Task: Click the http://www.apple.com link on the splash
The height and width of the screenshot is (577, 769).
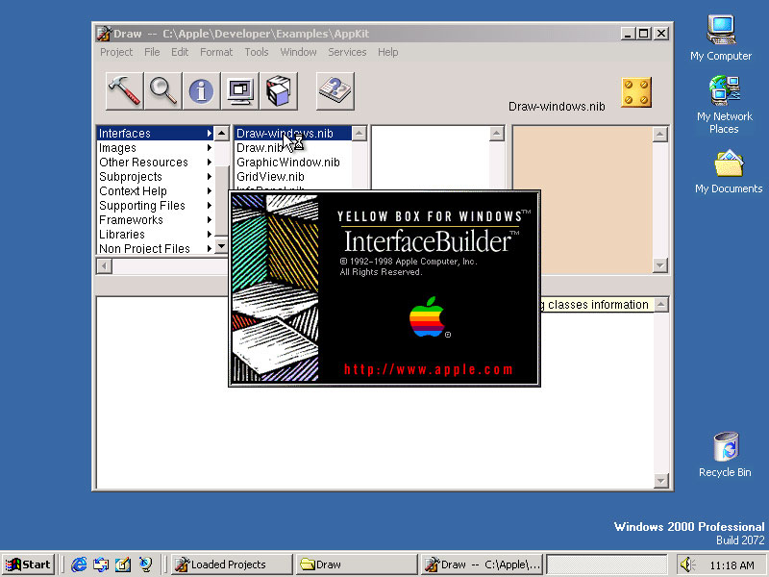Action: tap(428, 369)
